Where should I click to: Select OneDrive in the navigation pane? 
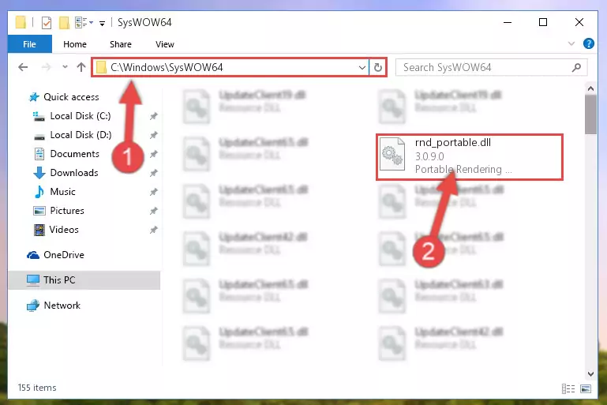click(x=63, y=255)
